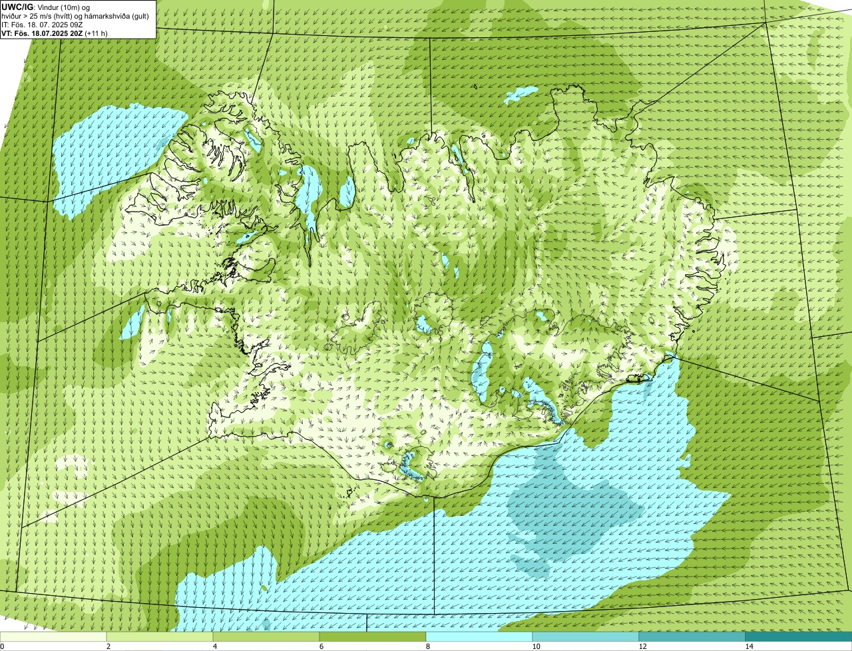The image size is (852, 651).
Task: Click the scale label "2"
Action: pyautogui.click(x=108, y=646)
